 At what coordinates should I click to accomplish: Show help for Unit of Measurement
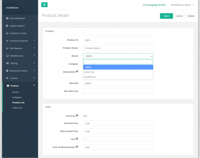pyautogui.click(x=77, y=147)
